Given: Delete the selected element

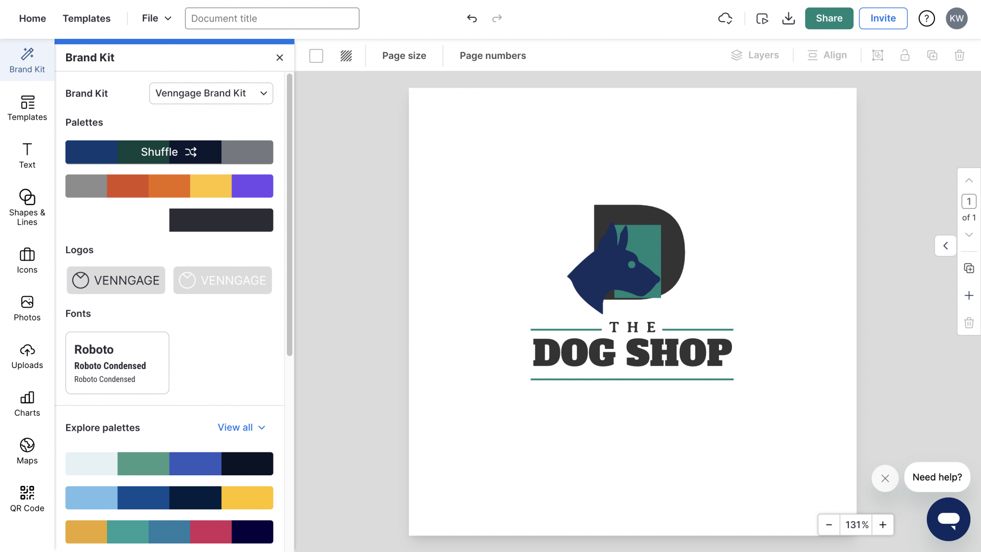Looking at the screenshot, I should (x=959, y=55).
